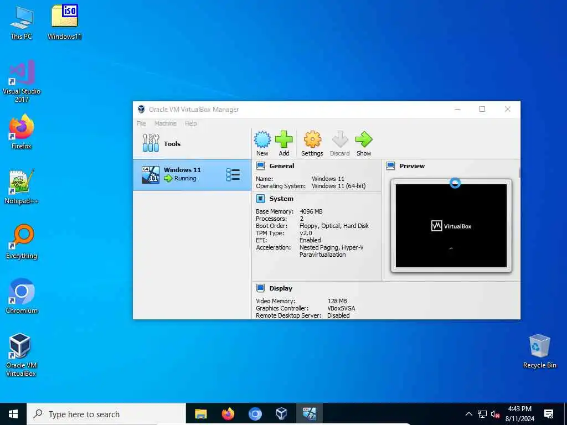567x425 pixels.
Task: Click the Add machine green plus icon
Action: tap(284, 139)
